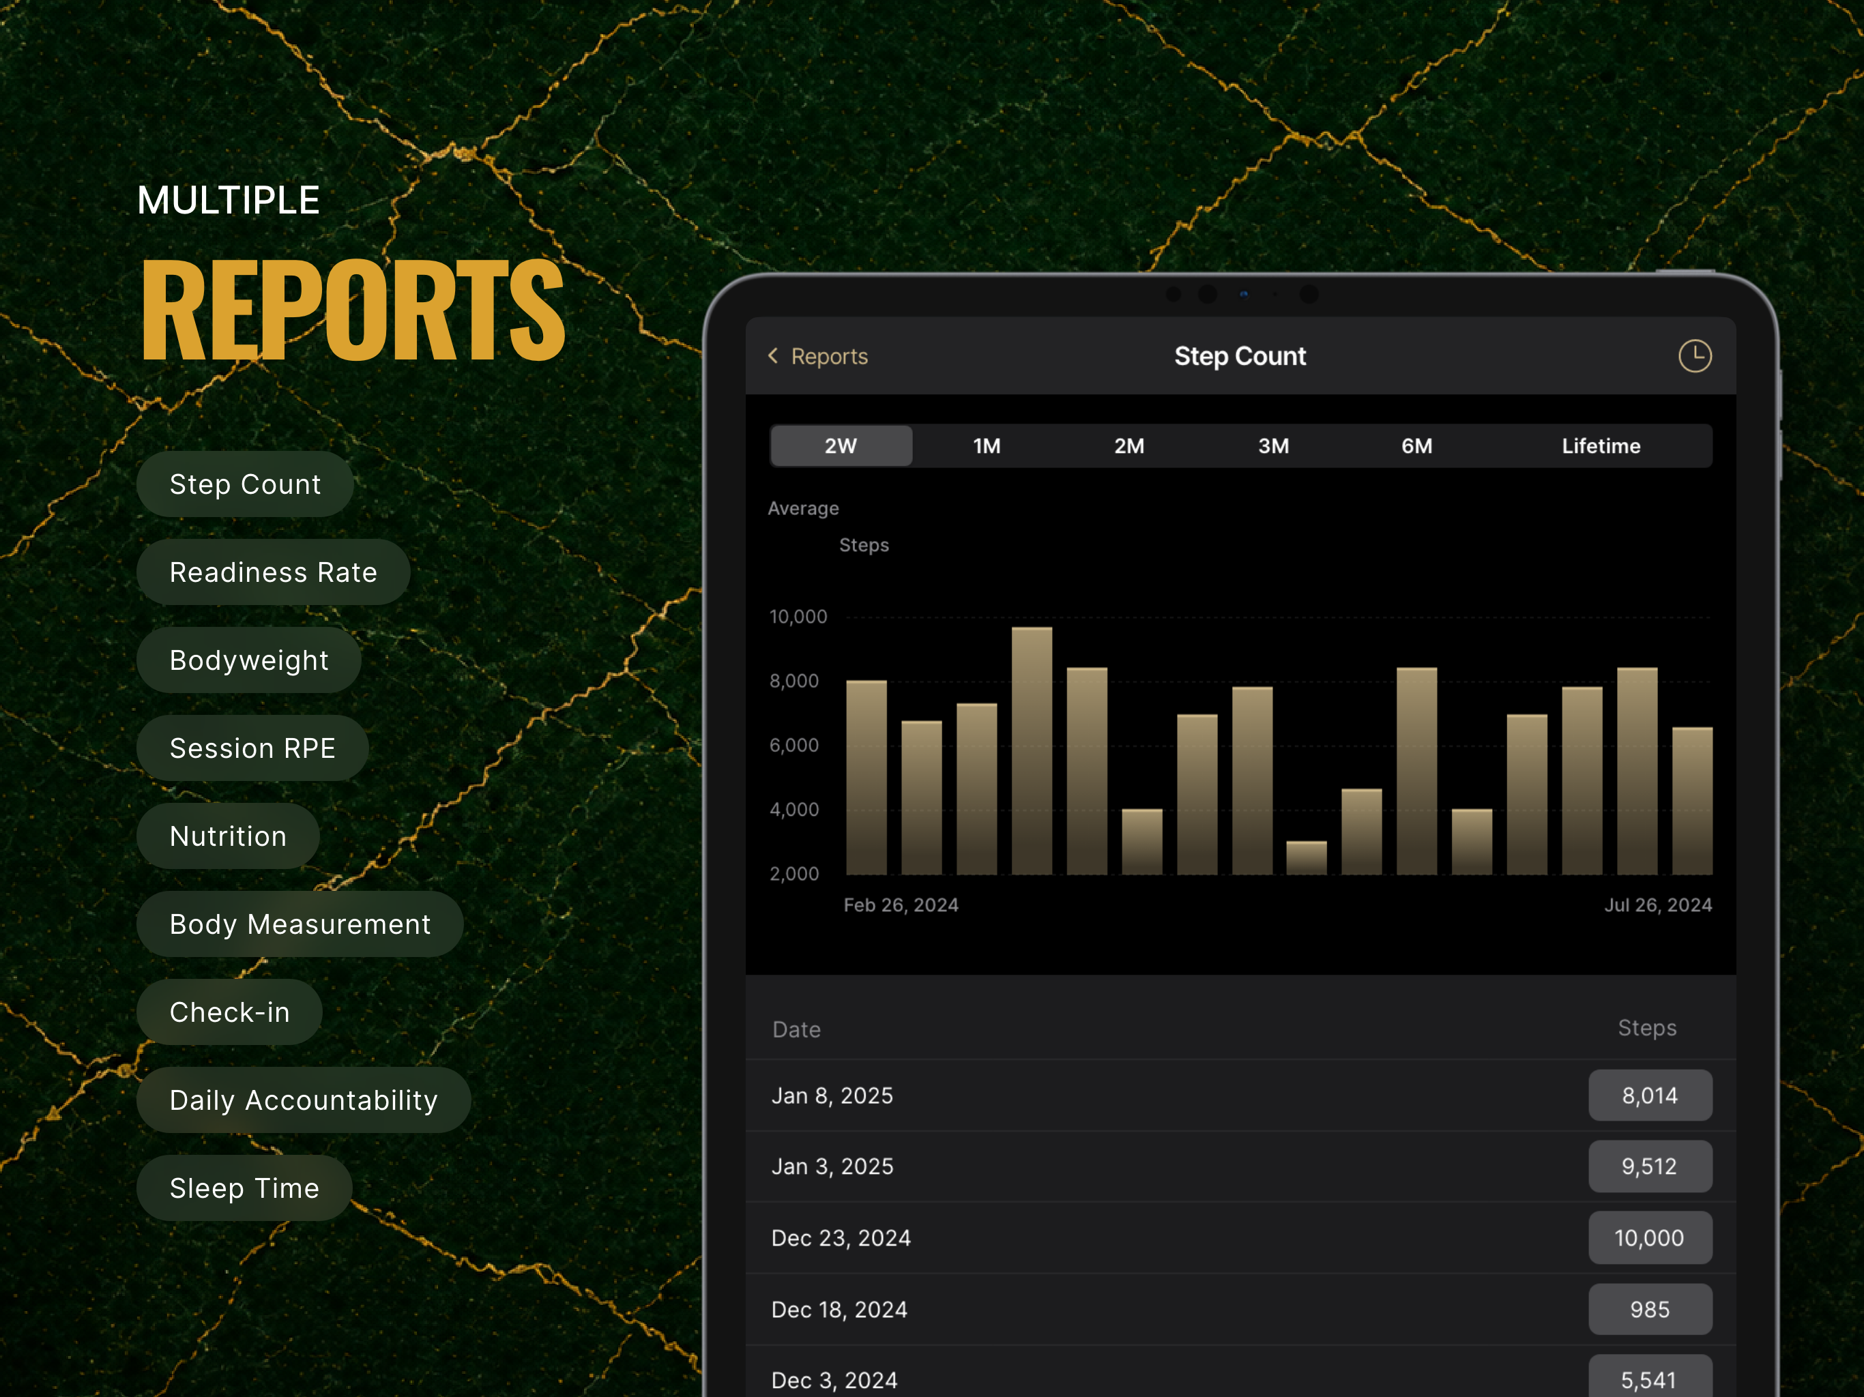This screenshot has height=1397, width=1864.
Task: Click the shortest bar in the chart
Action: (1306, 857)
